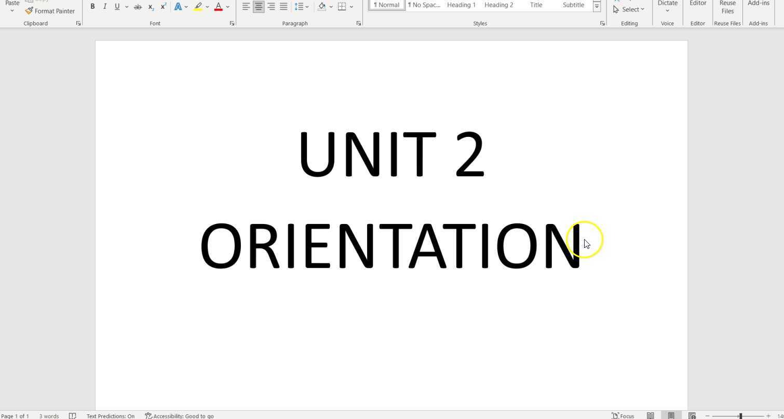Justify the paragraph text
This screenshot has height=419, width=784.
click(283, 7)
